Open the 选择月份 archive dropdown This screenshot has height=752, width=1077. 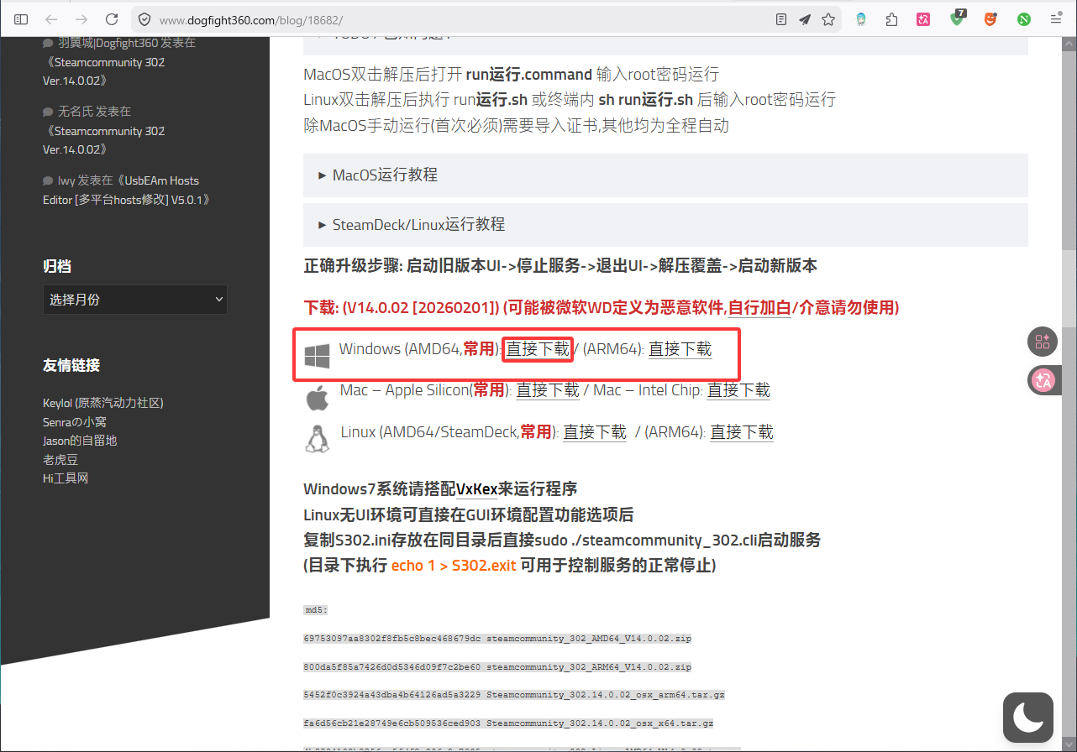coord(134,299)
